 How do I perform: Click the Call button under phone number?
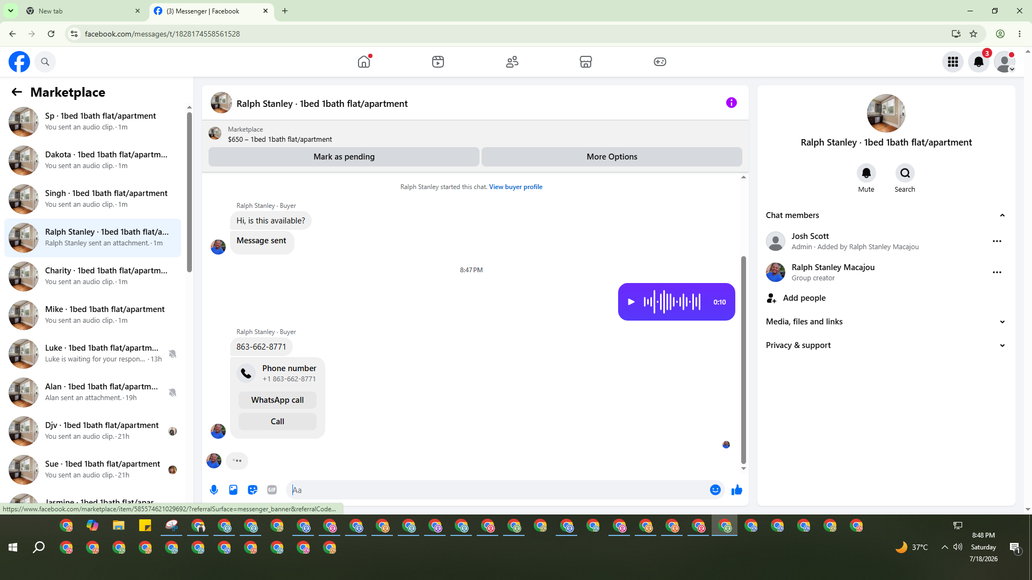[277, 422]
